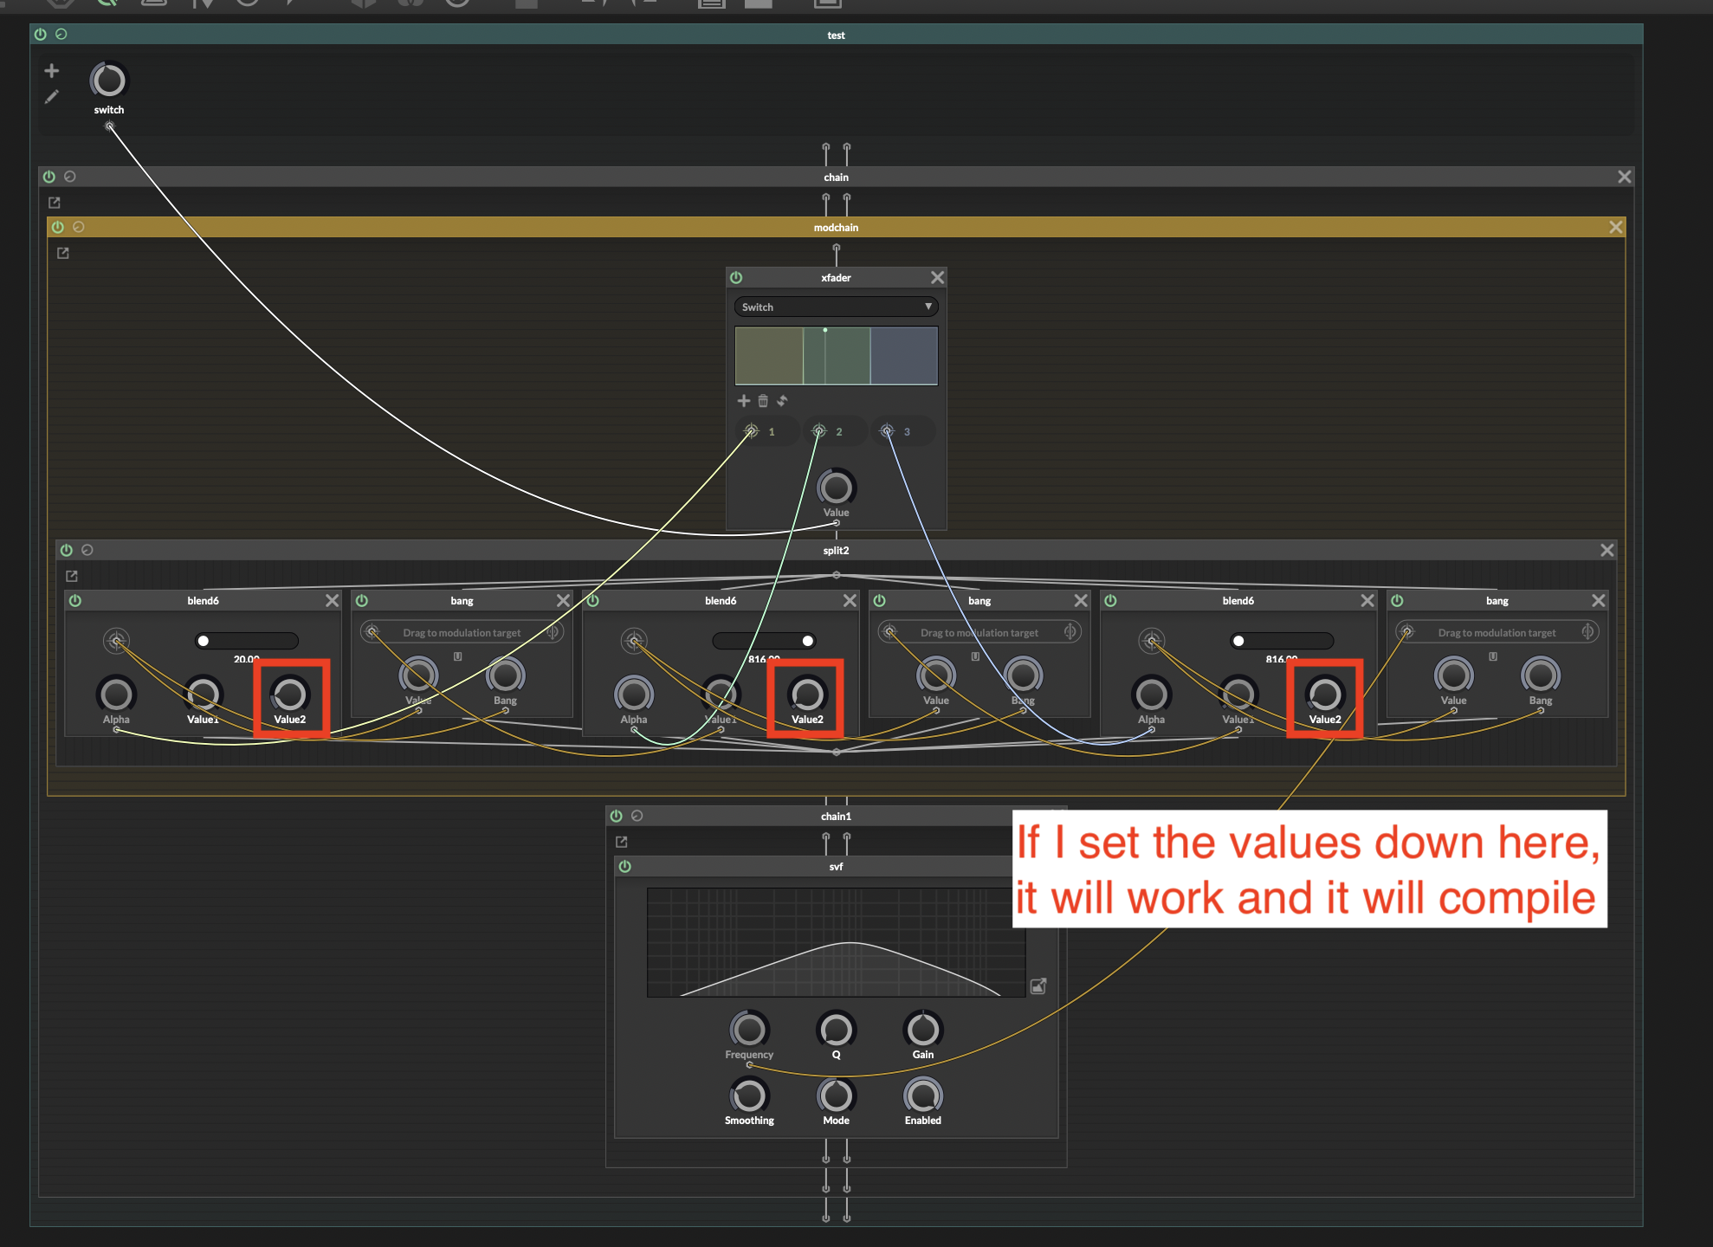Image resolution: width=1713 pixels, height=1247 pixels.
Task: Select the chain1 title bar
Action: point(836,815)
